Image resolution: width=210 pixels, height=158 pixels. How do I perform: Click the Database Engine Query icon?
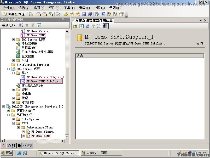coord(31,14)
